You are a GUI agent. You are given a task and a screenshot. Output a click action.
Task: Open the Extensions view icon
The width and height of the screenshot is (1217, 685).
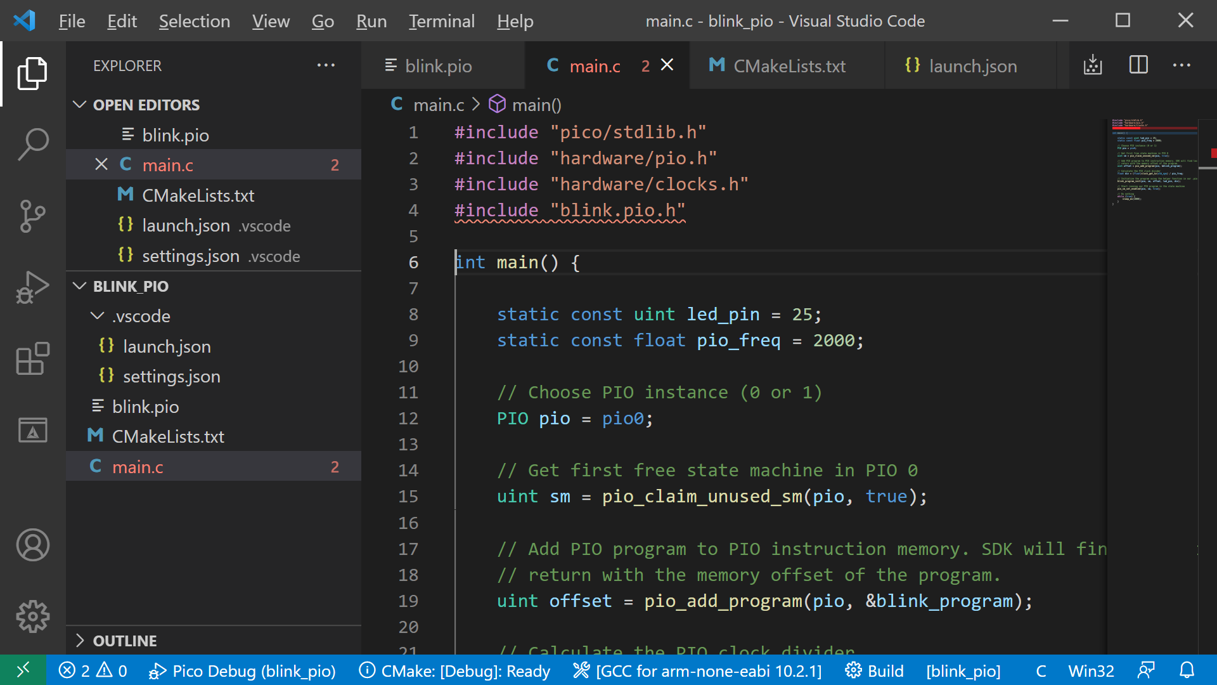[32, 359]
